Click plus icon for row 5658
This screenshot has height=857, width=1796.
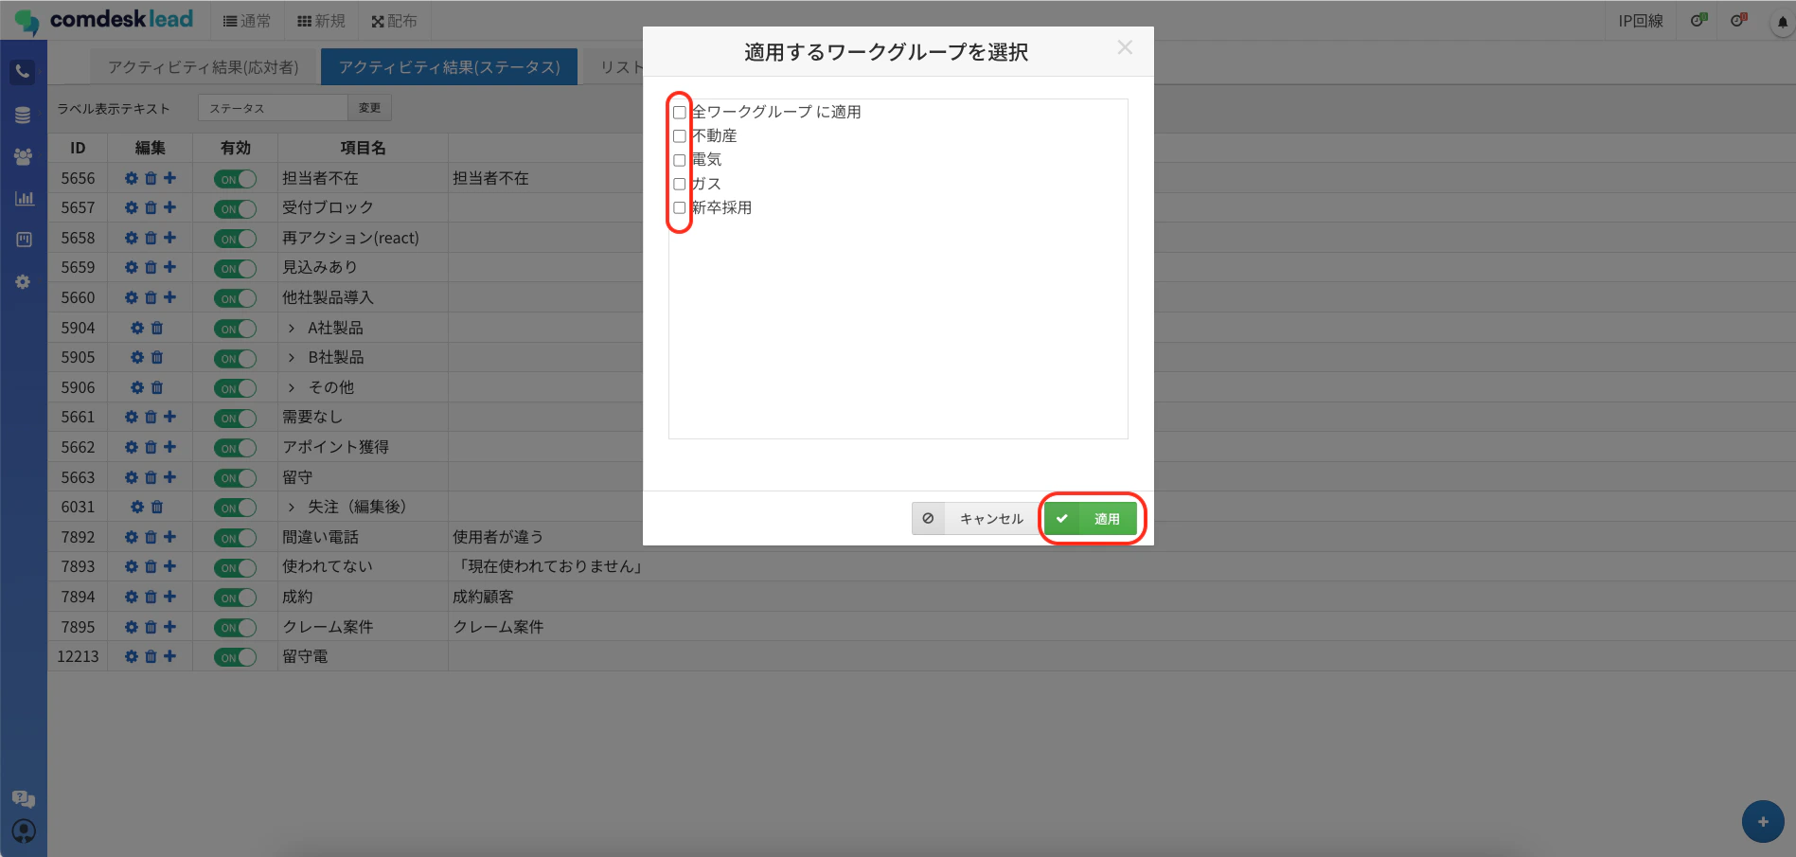(169, 238)
